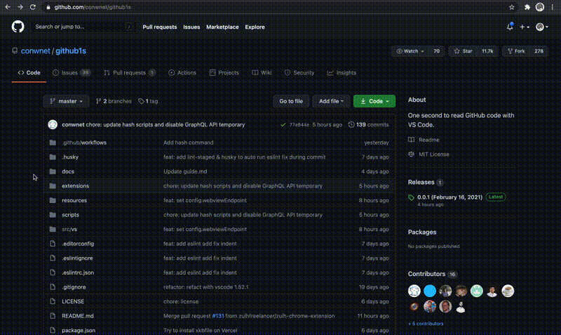Switch to the Issues tab
The height and width of the screenshot is (335, 561).
pos(72,73)
